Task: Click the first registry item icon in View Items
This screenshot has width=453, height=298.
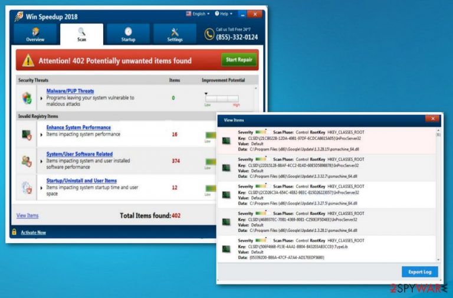Action: 226,141
